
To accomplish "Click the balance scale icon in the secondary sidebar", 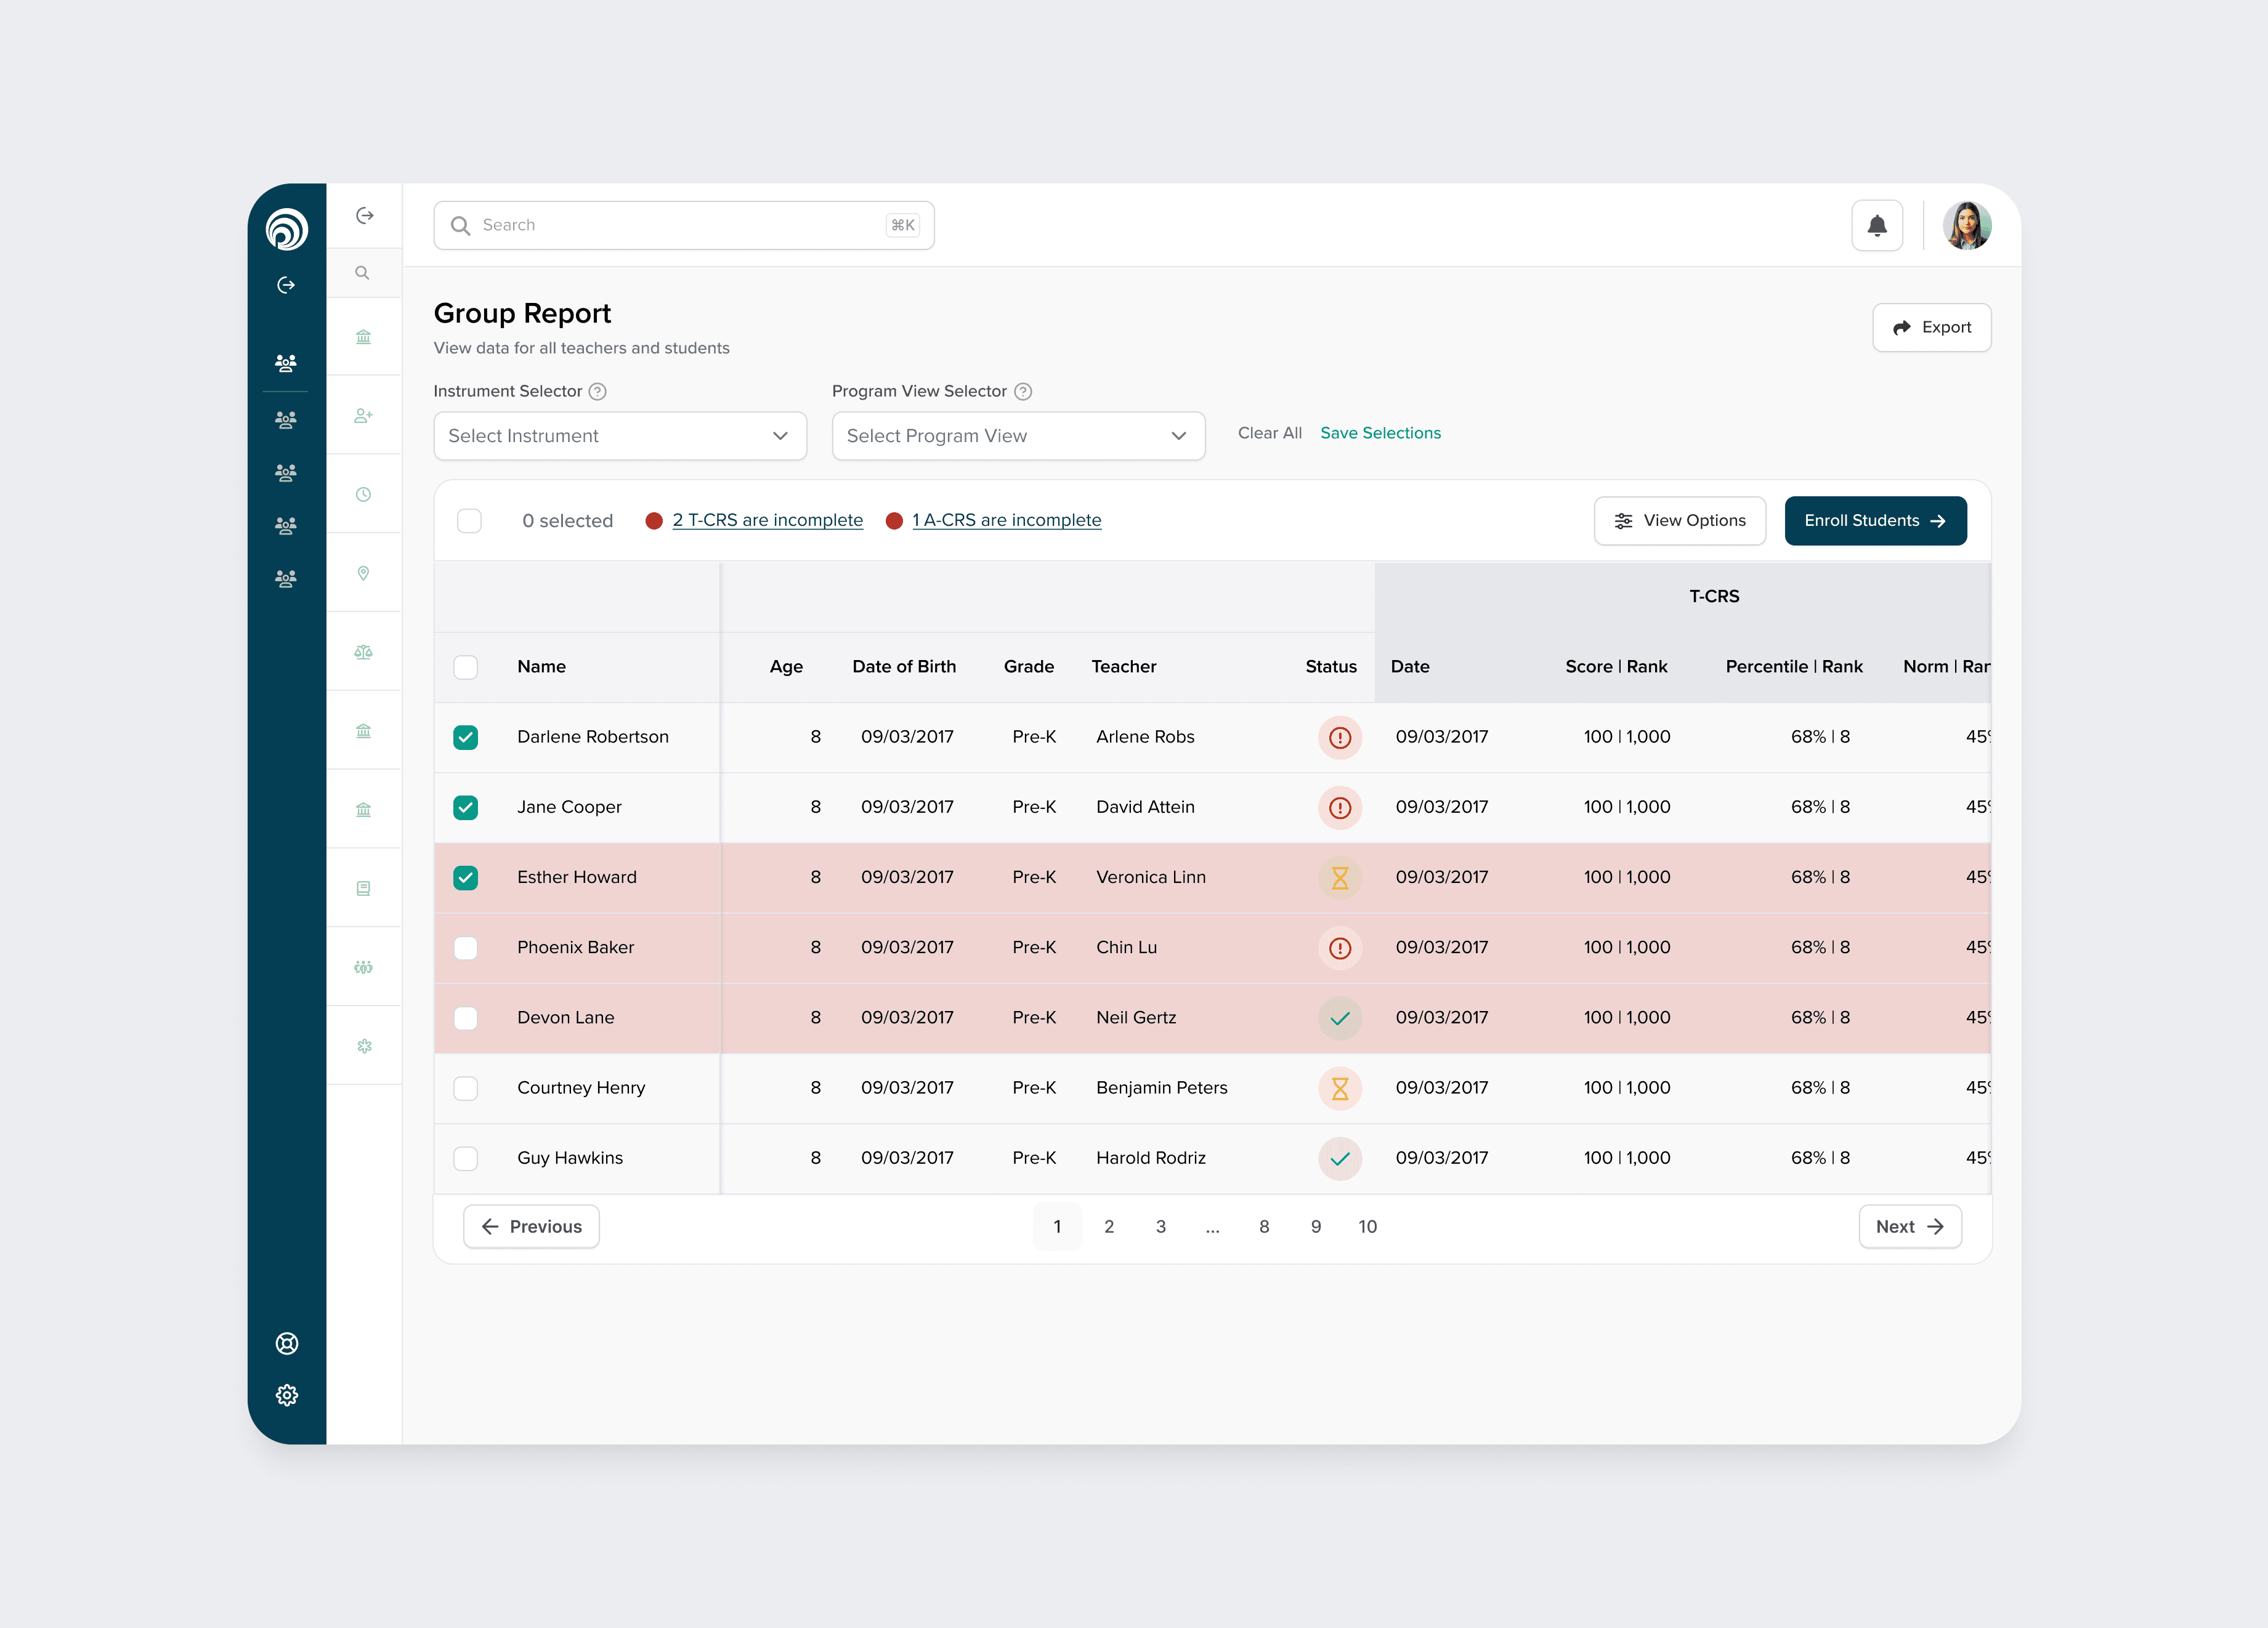I will click(x=363, y=651).
